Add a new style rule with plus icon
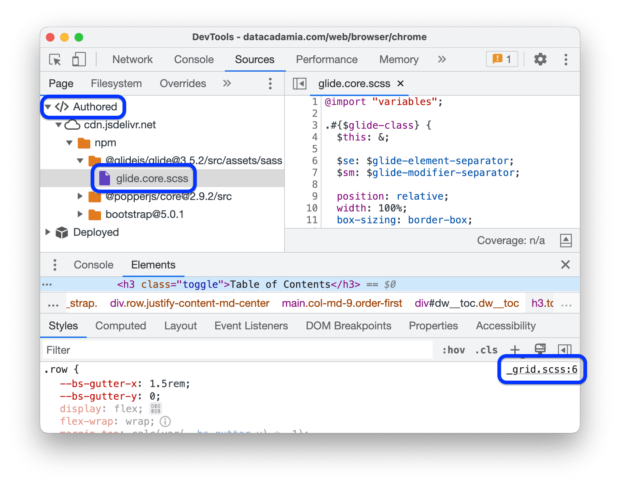Screen dimensions: 620x486 click(x=515, y=349)
